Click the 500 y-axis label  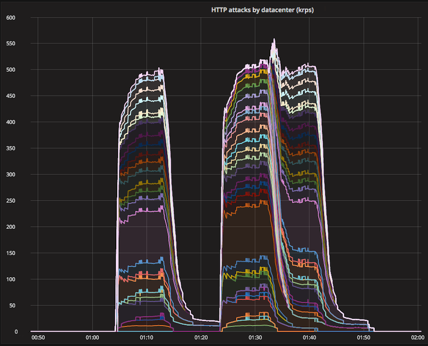click(x=11, y=69)
